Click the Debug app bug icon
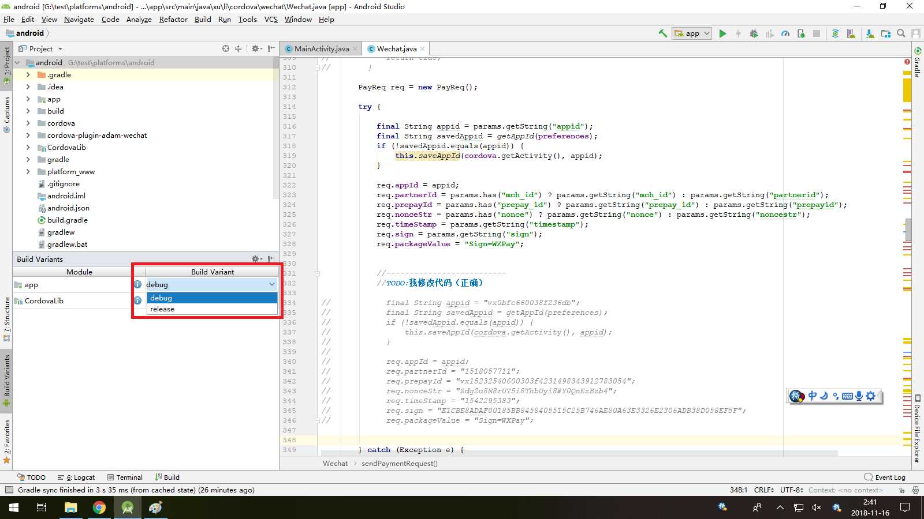The height and width of the screenshot is (519, 924). pyautogui.click(x=754, y=33)
